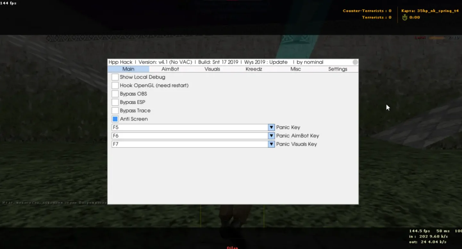The height and width of the screenshot is (249, 462).
Task: Click the Panic Visuals Key dropdown arrow
Action: tap(271, 144)
